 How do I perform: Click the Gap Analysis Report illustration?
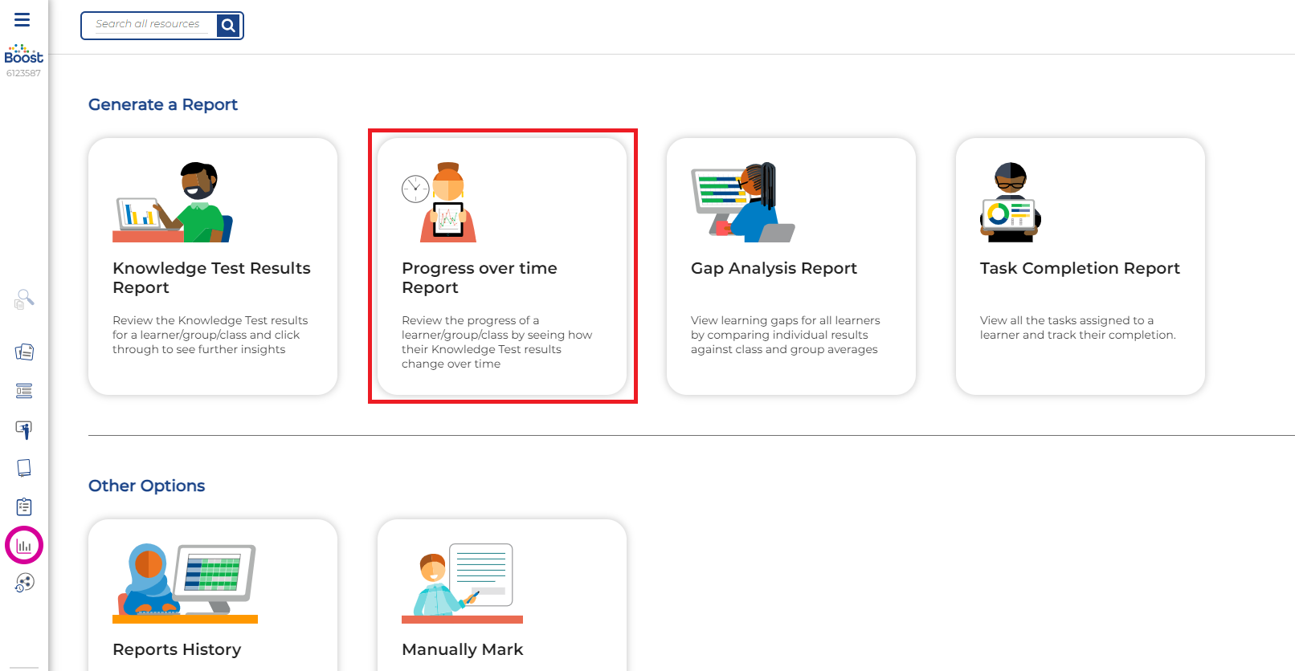pyautogui.click(x=742, y=202)
